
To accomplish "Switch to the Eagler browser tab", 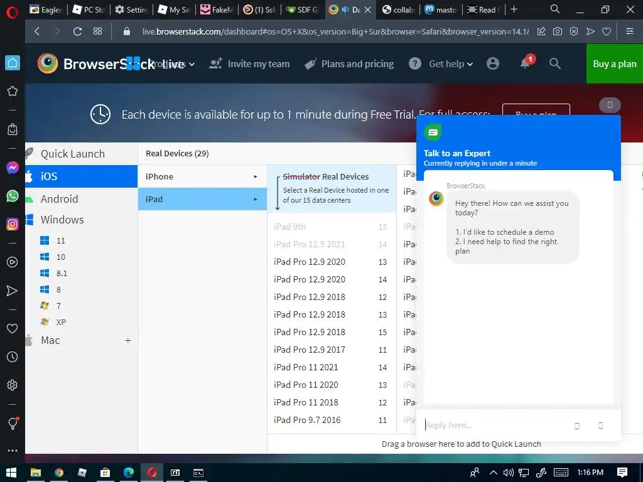I will click(x=46, y=9).
